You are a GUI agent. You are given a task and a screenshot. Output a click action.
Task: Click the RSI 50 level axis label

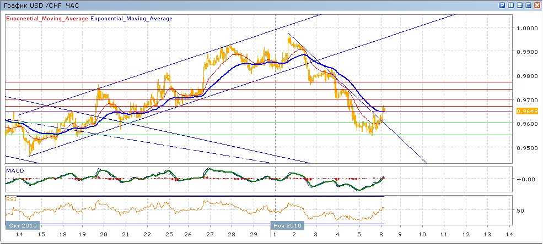click(x=520, y=210)
